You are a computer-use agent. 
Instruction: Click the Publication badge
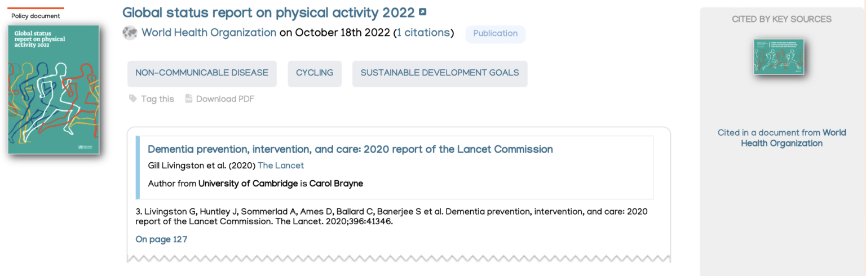click(x=495, y=34)
